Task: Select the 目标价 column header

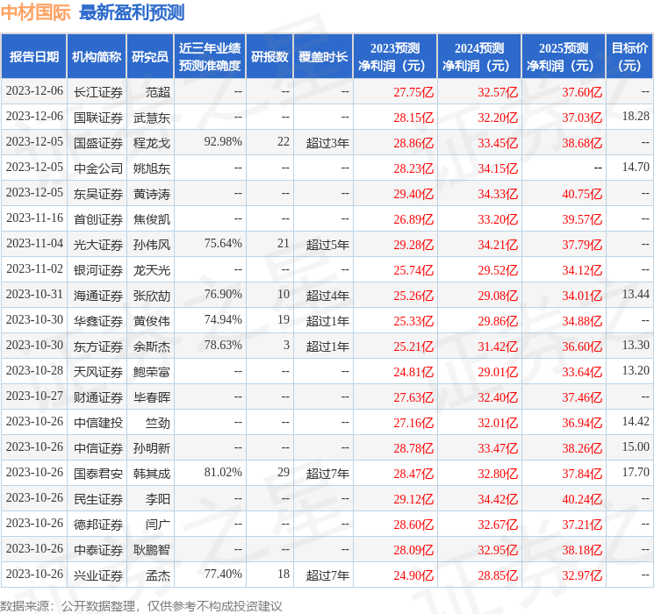Action: click(629, 57)
